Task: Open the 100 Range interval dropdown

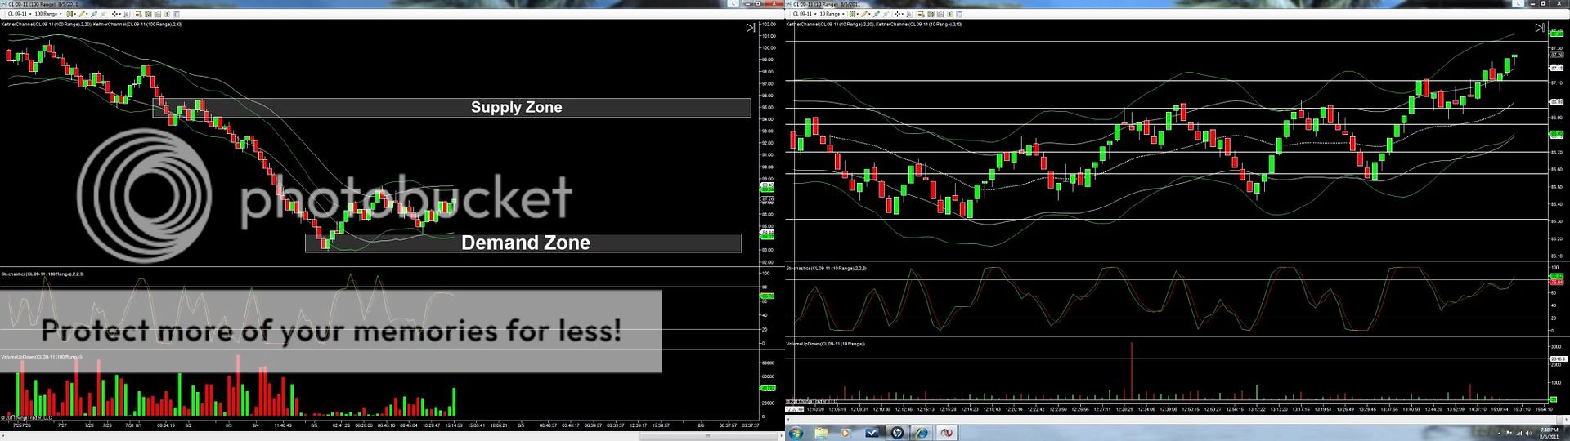Action: pos(48,14)
